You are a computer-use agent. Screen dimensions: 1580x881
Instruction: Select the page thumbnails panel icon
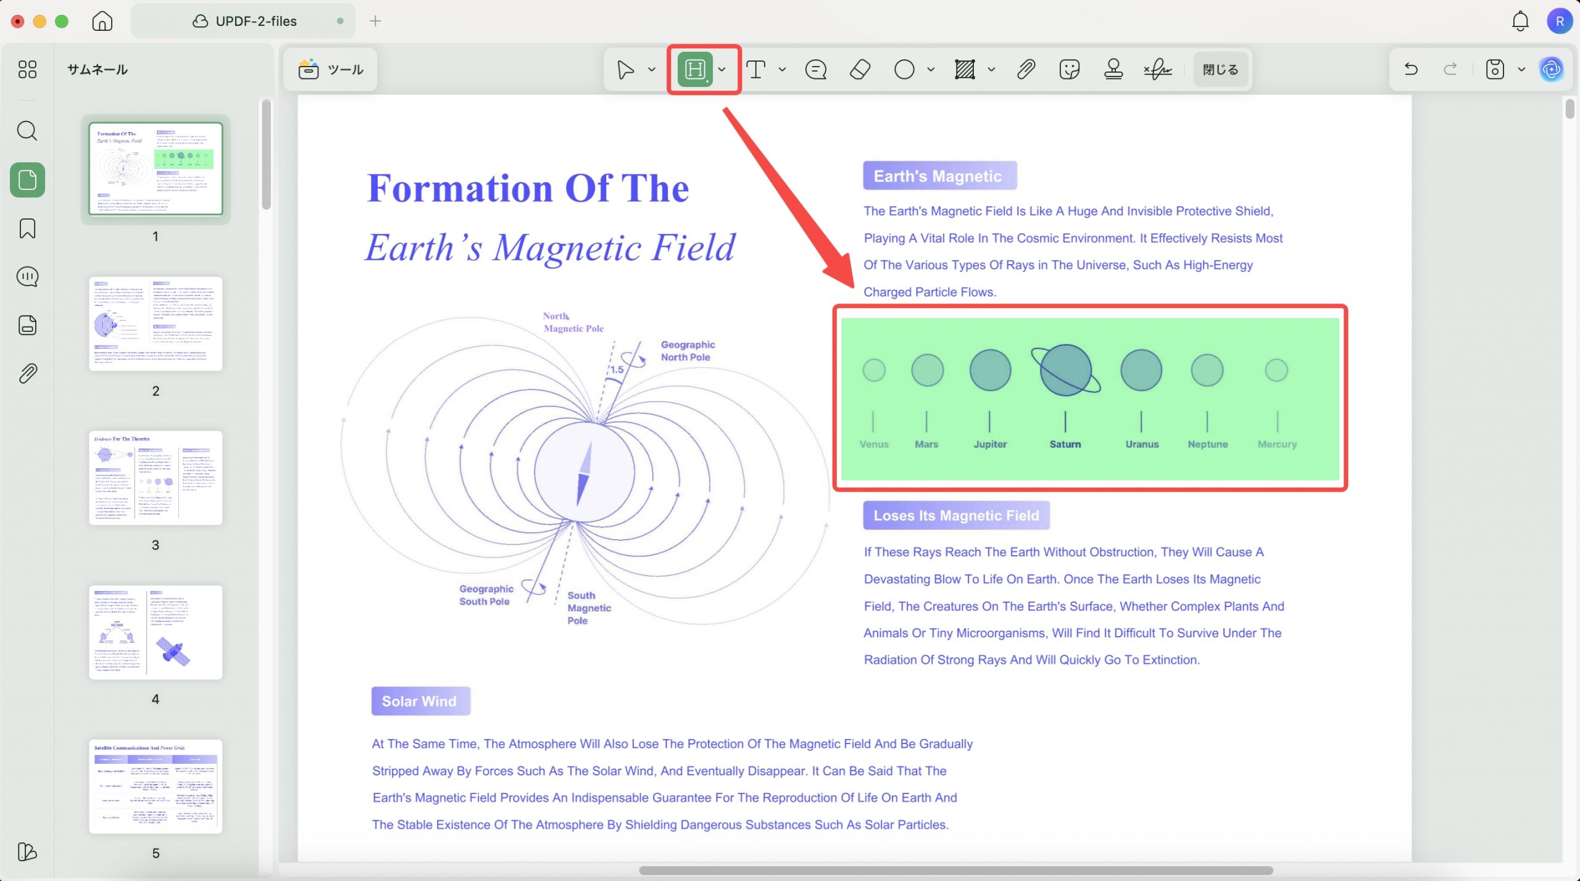click(27, 180)
